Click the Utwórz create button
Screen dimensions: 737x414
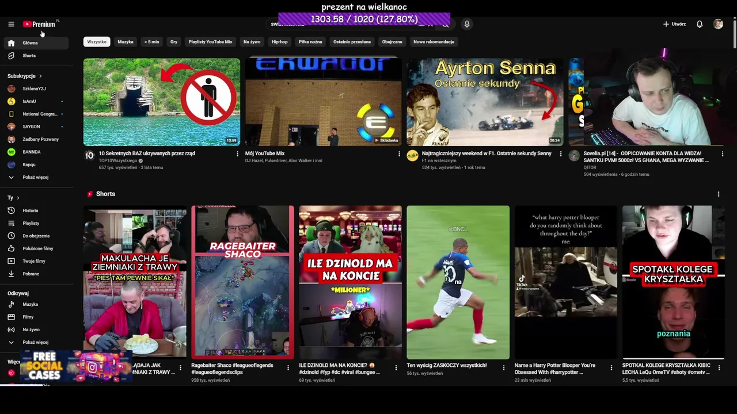point(674,24)
